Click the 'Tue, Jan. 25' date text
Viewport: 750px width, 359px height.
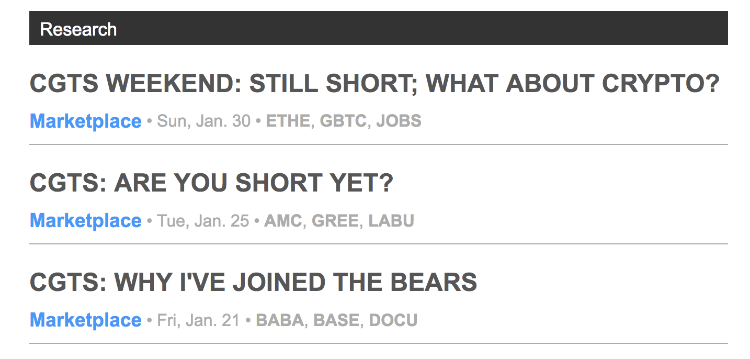pos(203,221)
